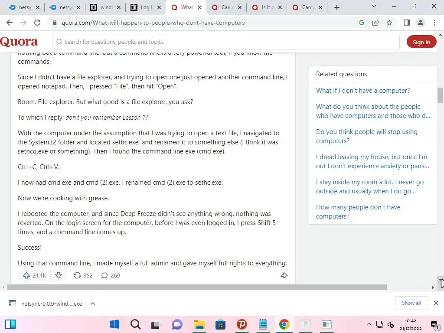The image size is (444, 333).
Task: Open Windows Start menu
Action: click(114, 324)
